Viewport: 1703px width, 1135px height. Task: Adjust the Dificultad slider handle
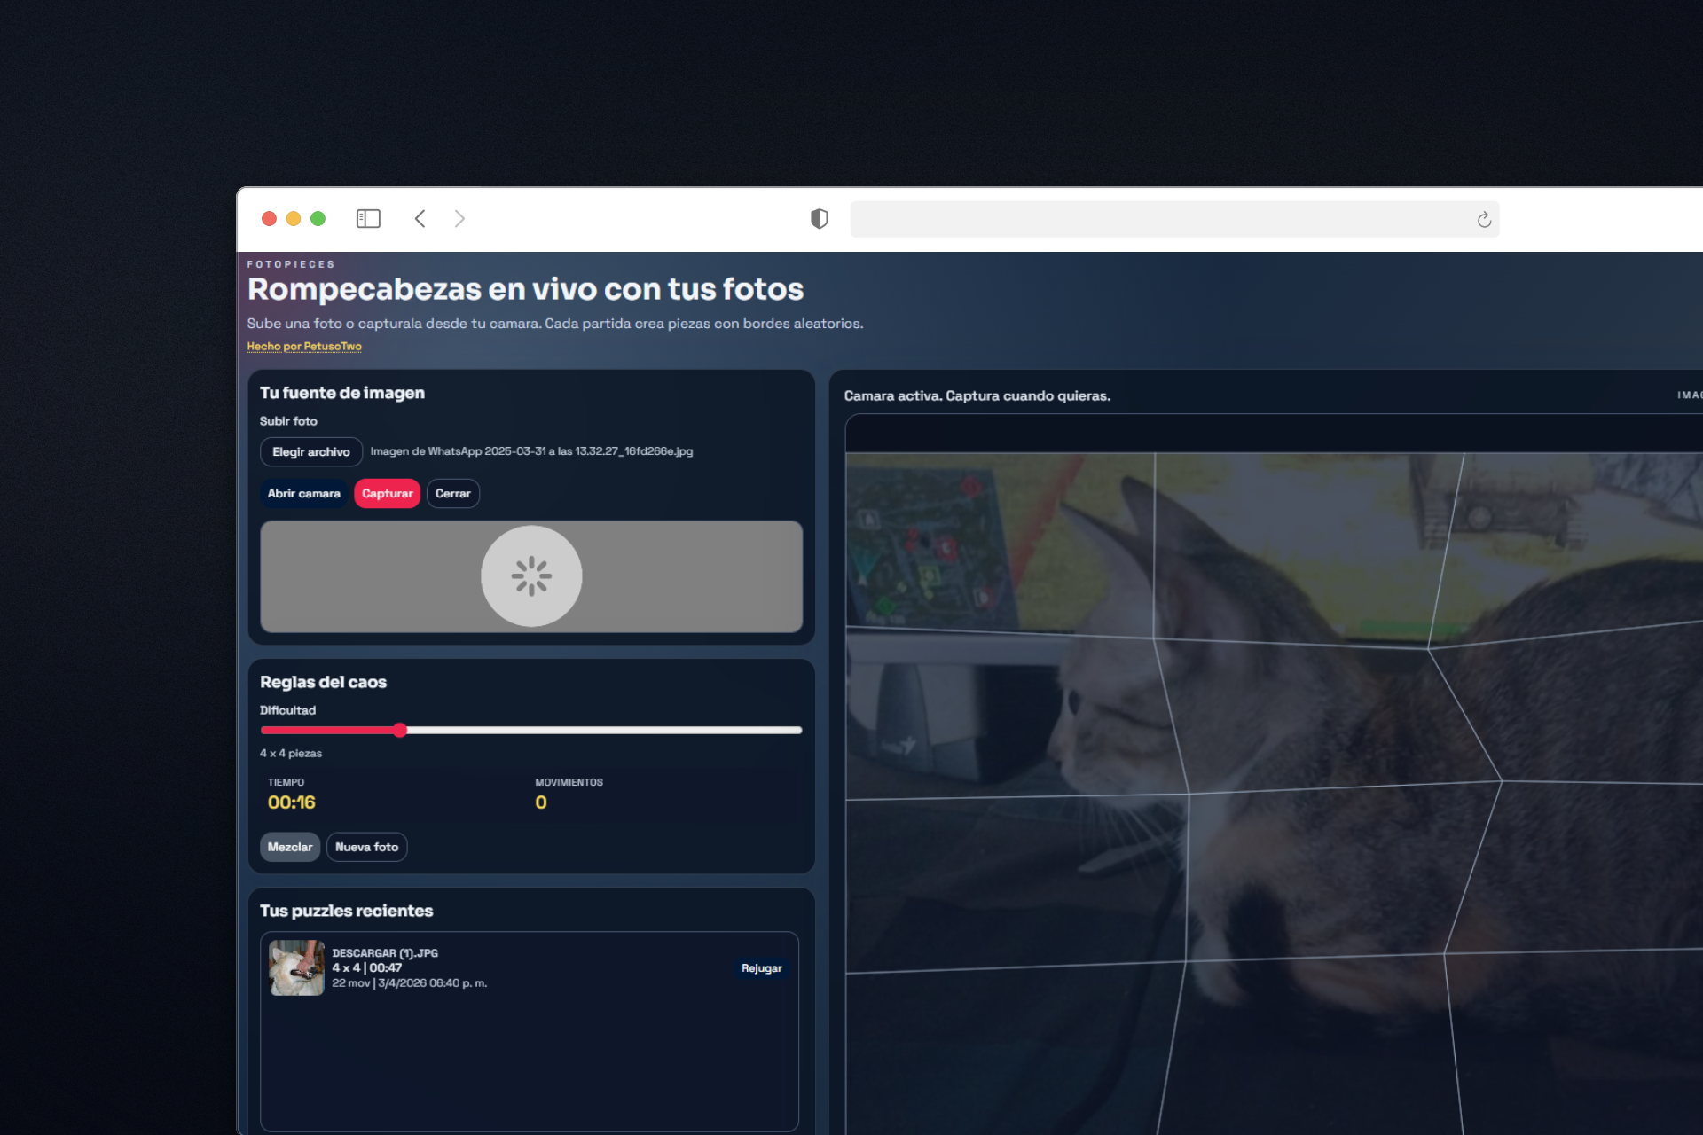tap(400, 730)
